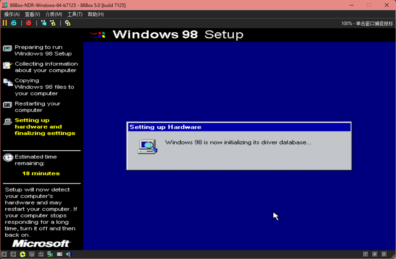Close the 86Box window

point(386,5)
